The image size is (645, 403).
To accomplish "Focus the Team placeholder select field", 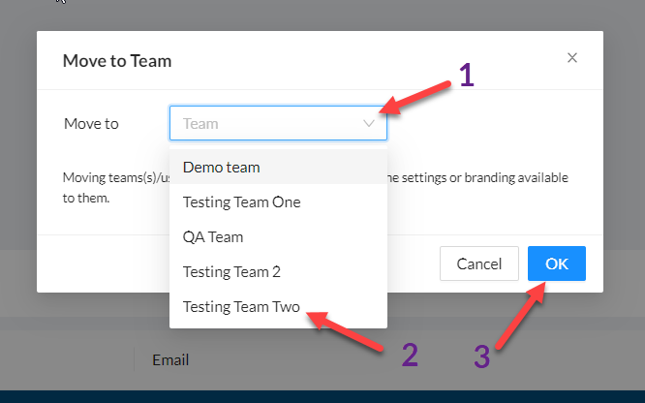I will pyautogui.click(x=278, y=123).
